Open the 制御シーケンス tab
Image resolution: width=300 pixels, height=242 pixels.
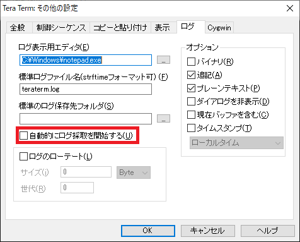tap(61, 28)
